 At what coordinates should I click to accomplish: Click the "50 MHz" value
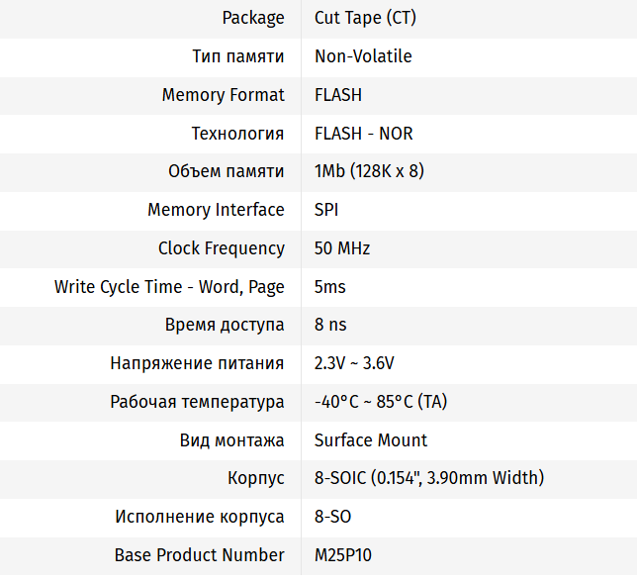pos(342,248)
